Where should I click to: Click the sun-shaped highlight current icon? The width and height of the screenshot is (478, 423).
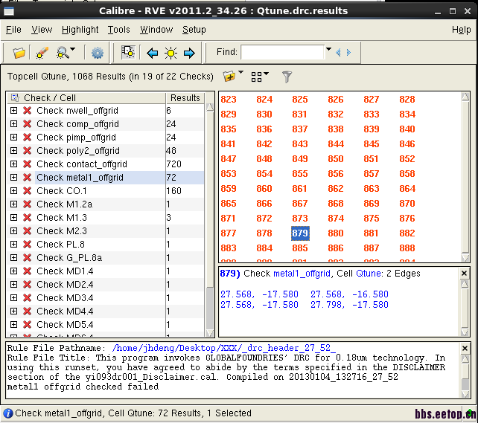tap(171, 53)
